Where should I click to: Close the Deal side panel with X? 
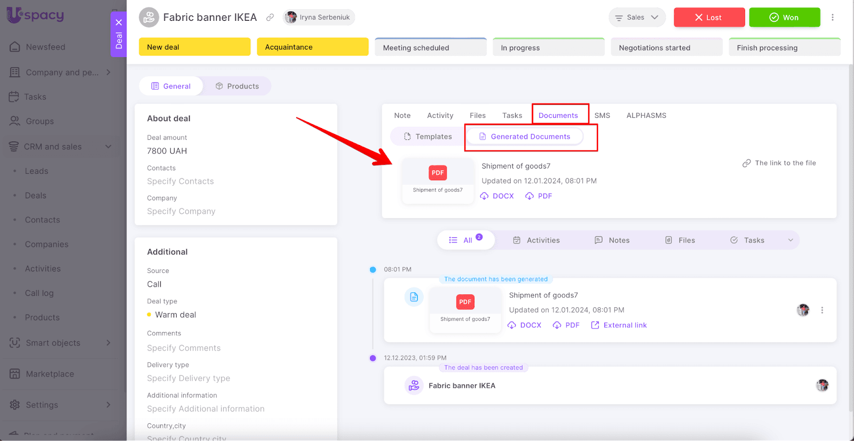(x=118, y=22)
